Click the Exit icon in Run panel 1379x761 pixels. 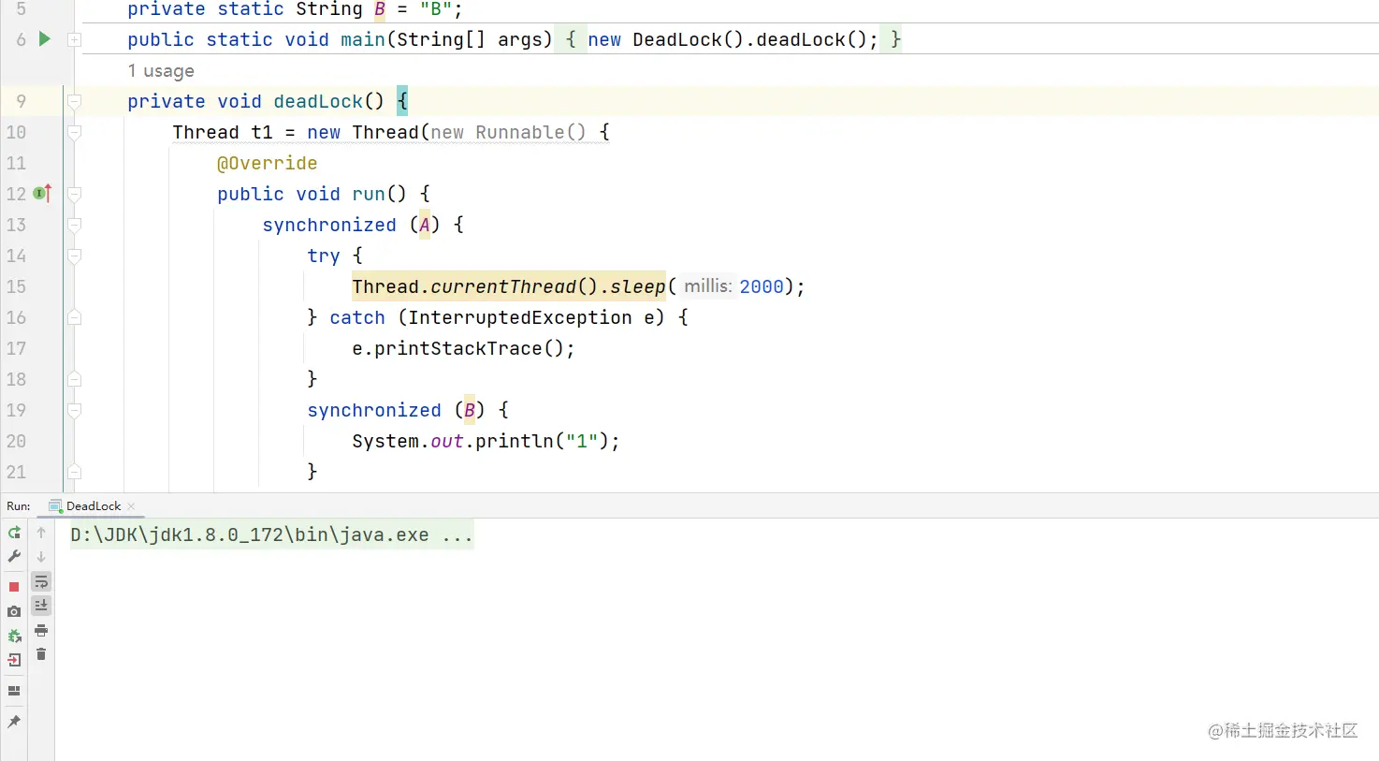[x=14, y=660]
